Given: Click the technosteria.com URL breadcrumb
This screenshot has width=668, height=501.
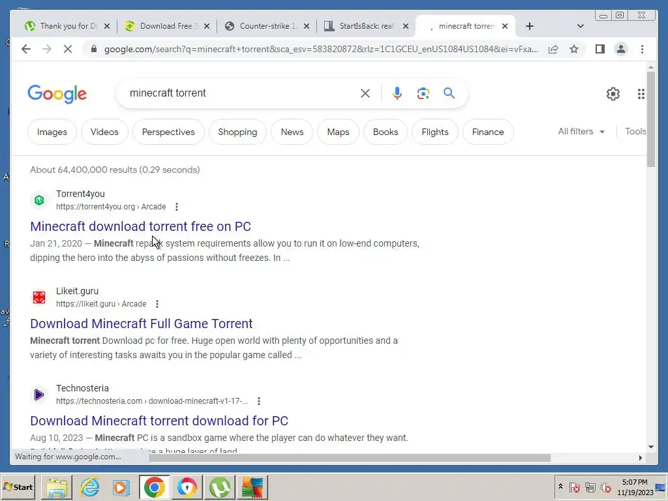Looking at the screenshot, I should [151, 401].
